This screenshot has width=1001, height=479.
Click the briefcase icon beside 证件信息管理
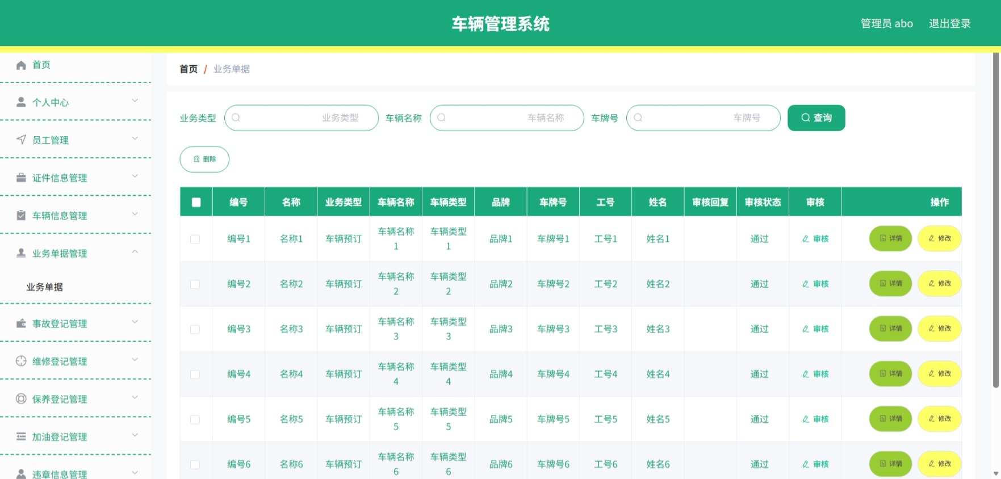[21, 178]
